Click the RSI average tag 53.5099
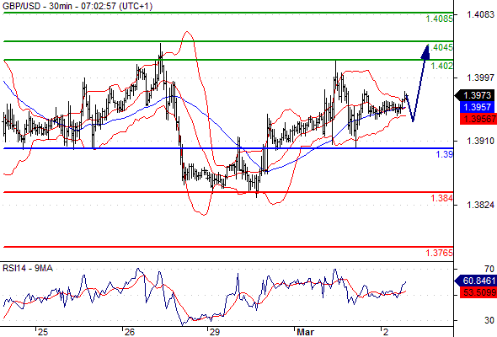The width and height of the screenshot is (497, 337). 478,292
